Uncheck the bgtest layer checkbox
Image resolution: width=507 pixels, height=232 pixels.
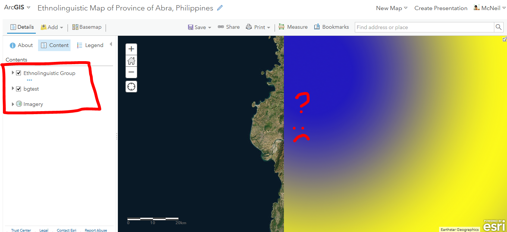(x=19, y=89)
